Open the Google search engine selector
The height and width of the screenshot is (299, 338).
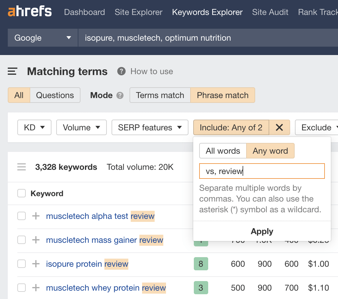(x=42, y=38)
